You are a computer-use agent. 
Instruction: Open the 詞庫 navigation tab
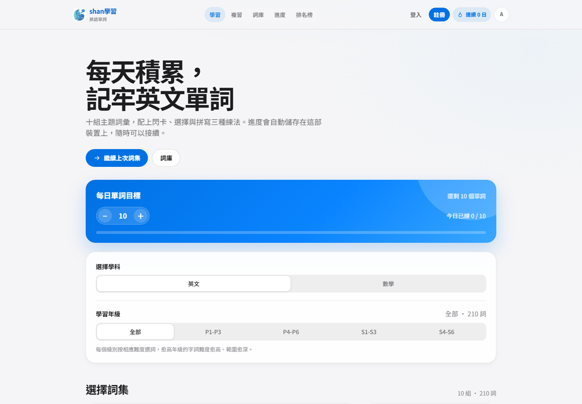tap(258, 15)
